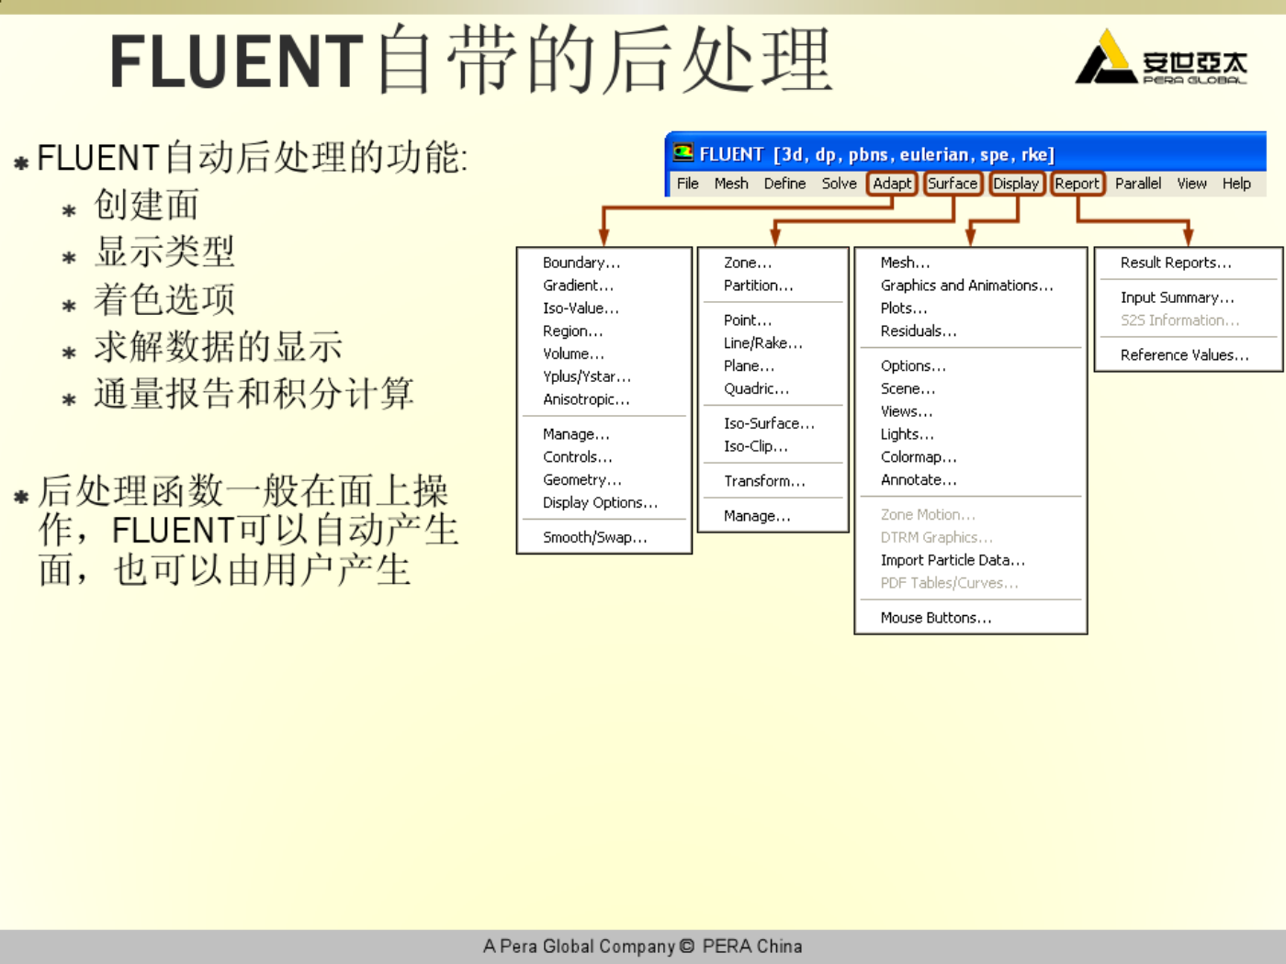Click grayed Zone Motion... entry
1286x964 pixels.
tap(928, 515)
